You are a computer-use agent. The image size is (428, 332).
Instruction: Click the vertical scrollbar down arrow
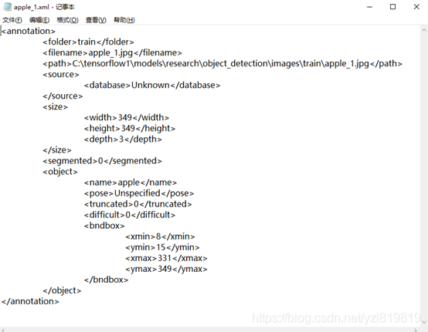click(424, 322)
